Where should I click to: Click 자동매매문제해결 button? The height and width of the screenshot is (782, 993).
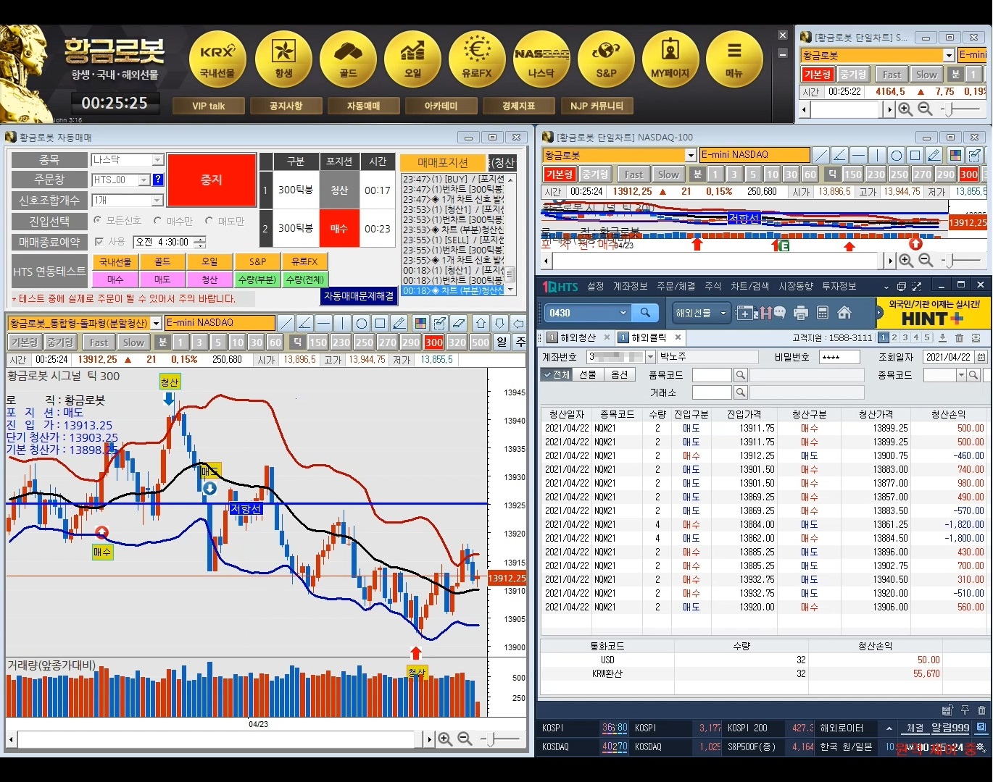[x=359, y=296]
